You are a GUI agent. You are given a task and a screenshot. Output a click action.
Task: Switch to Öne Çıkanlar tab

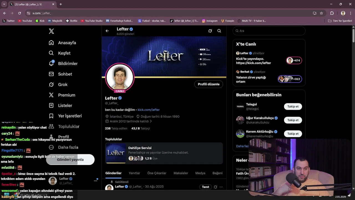click(157, 173)
